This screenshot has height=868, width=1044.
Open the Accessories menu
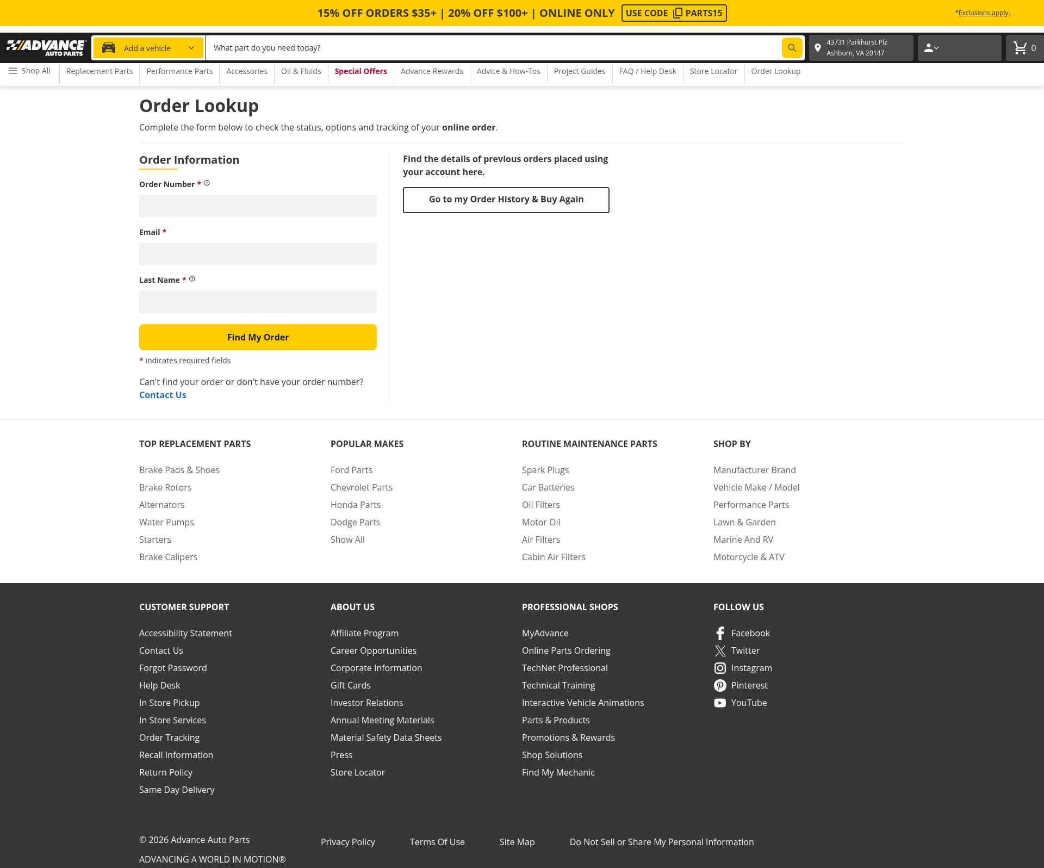[247, 71]
